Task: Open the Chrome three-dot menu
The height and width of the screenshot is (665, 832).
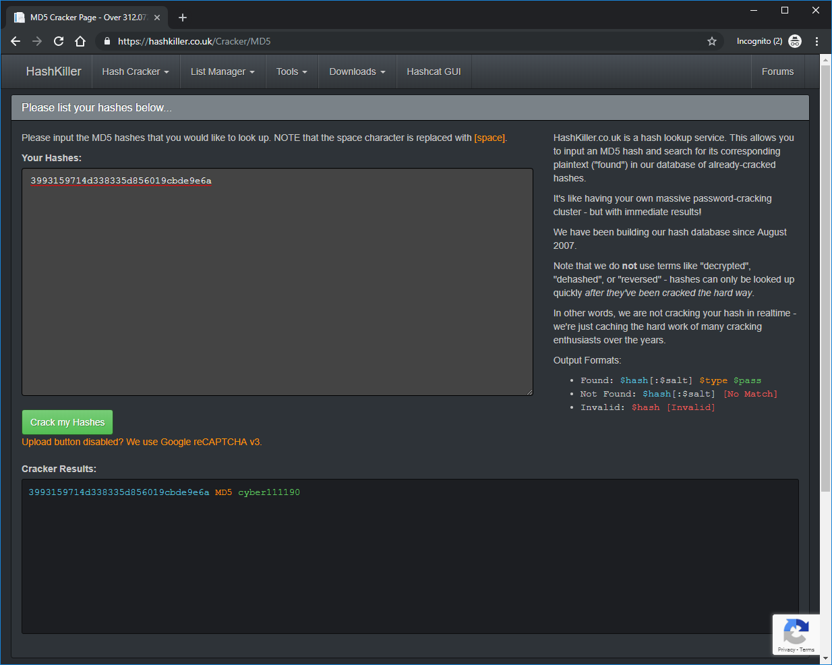Action: point(817,41)
